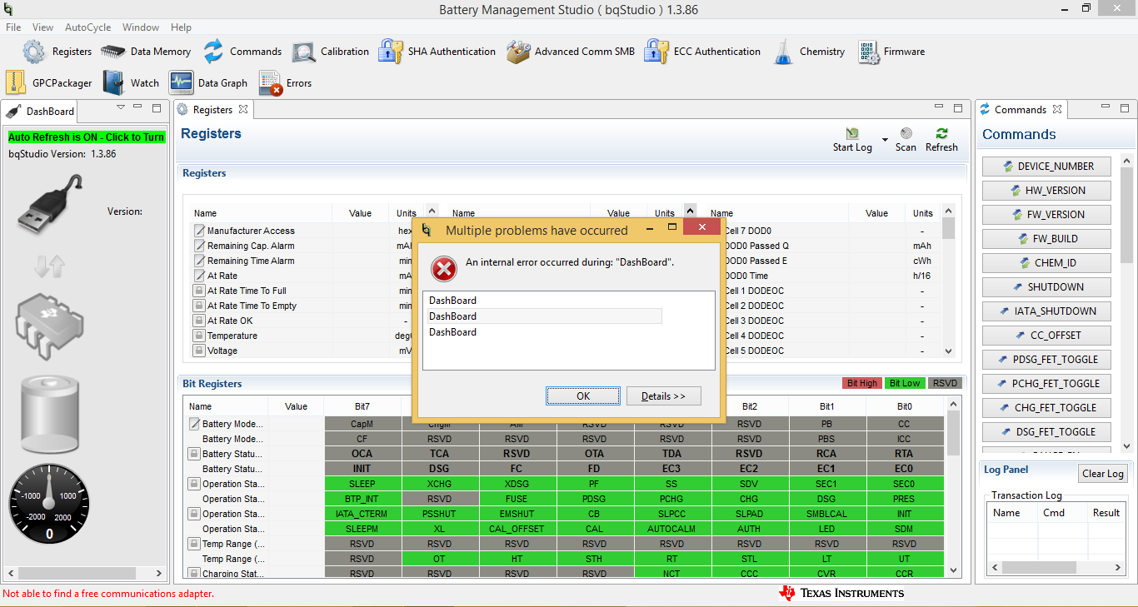The image size is (1138, 607).
Task: Open Errors toolbar icon
Action: coord(271,83)
